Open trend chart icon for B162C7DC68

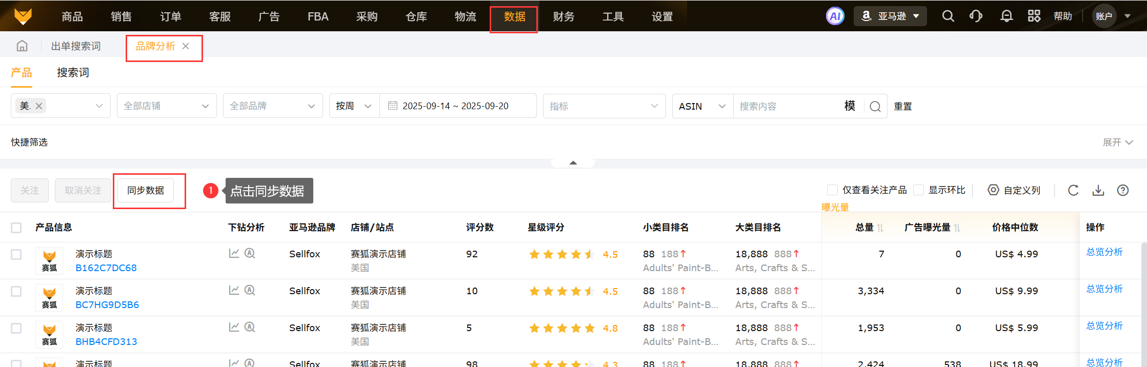234,253
